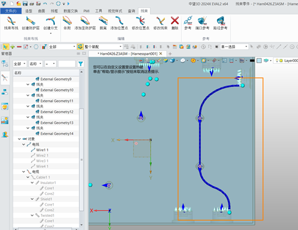Open the 文件(F) menu
Image resolution: width=298 pixels, height=230 pixels.
coord(11,11)
